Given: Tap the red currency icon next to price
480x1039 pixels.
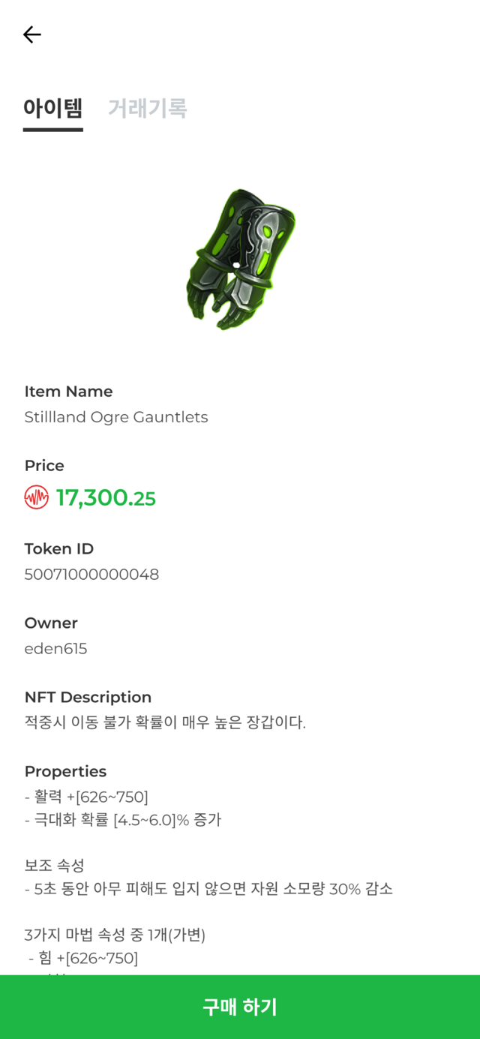Looking at the screenshot, I should coord(35,498).
